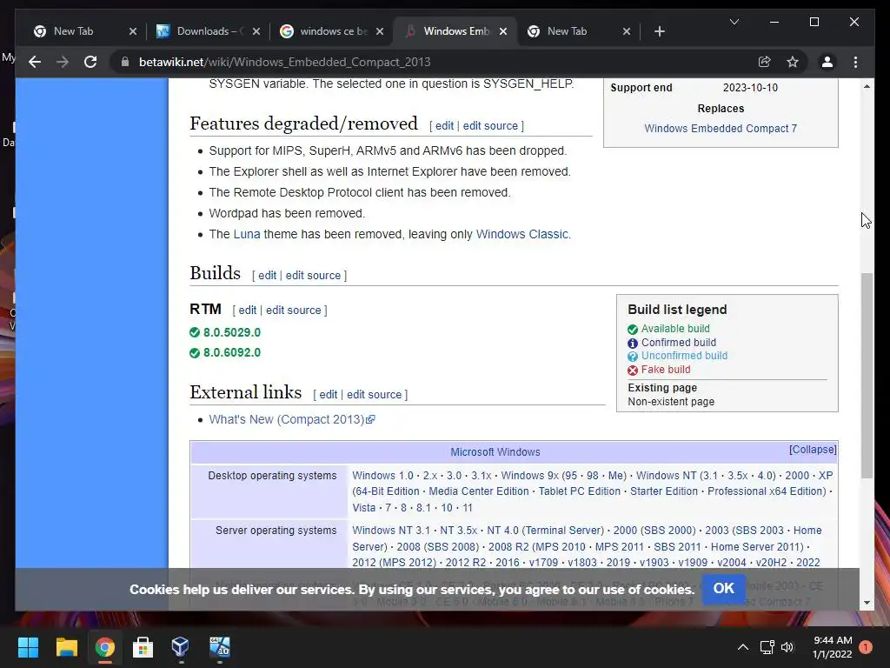Switch to the rightmost New Tab tab
This screenshot has width=890, height=668.
[x=568, y=31]
